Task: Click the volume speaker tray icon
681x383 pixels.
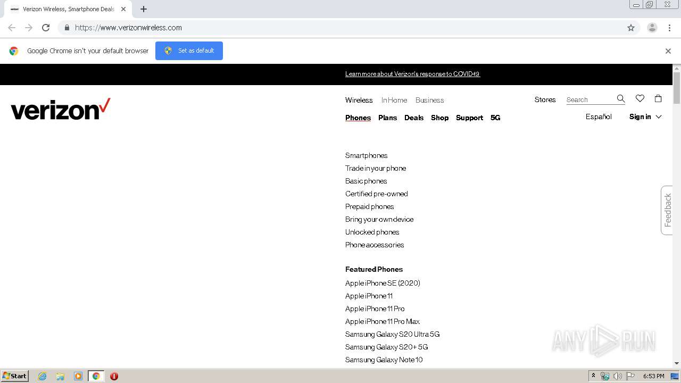Action: (617, 376)
